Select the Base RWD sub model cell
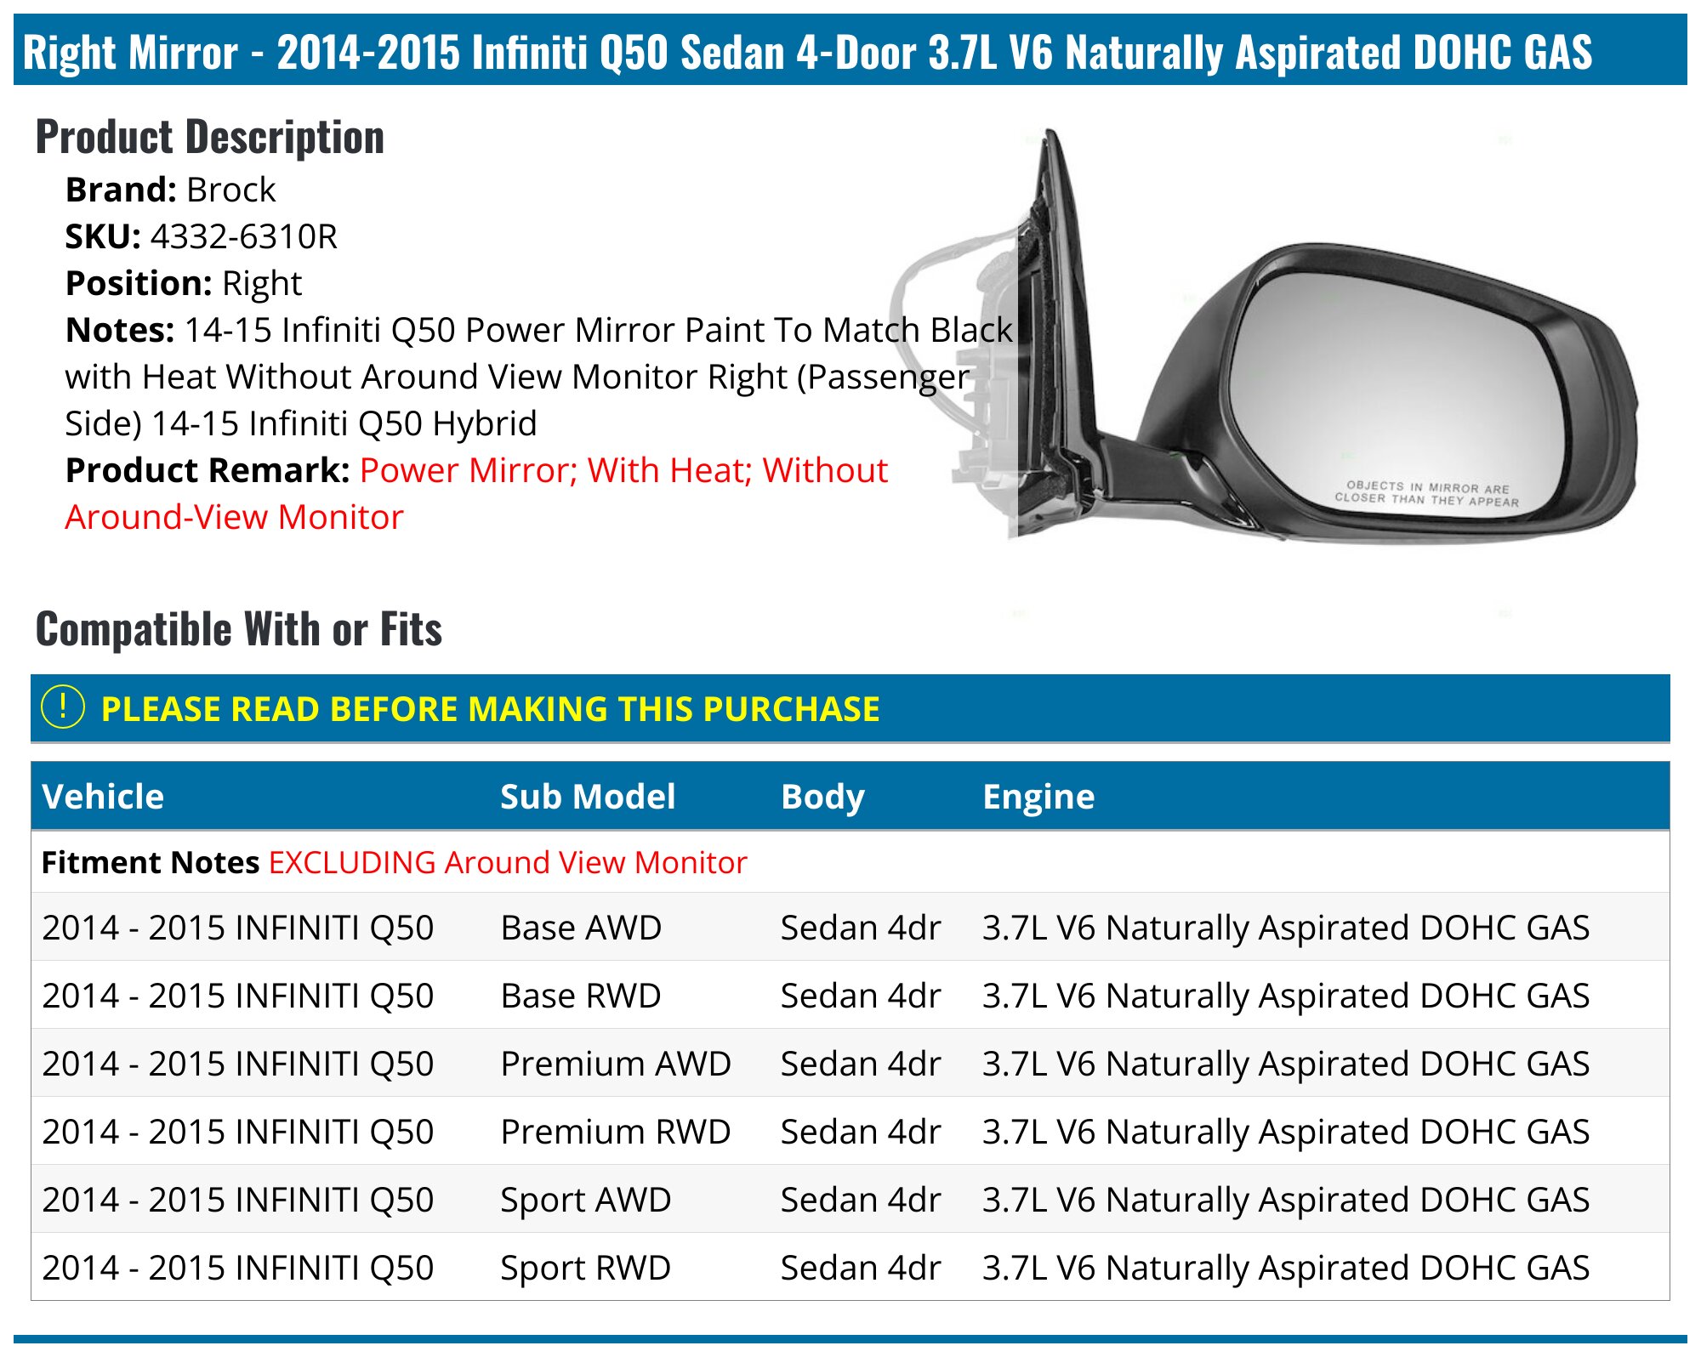The height and width of the screenshot is (1357, 1701). tap(581, 996)
